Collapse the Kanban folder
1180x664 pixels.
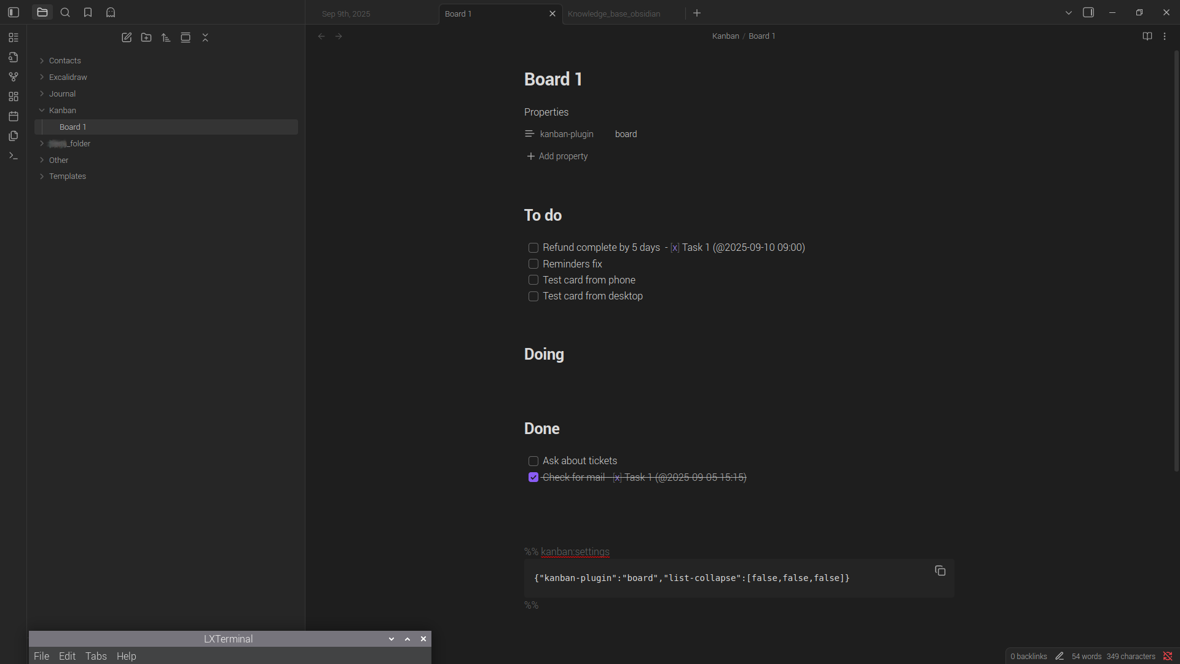point(62,110)
